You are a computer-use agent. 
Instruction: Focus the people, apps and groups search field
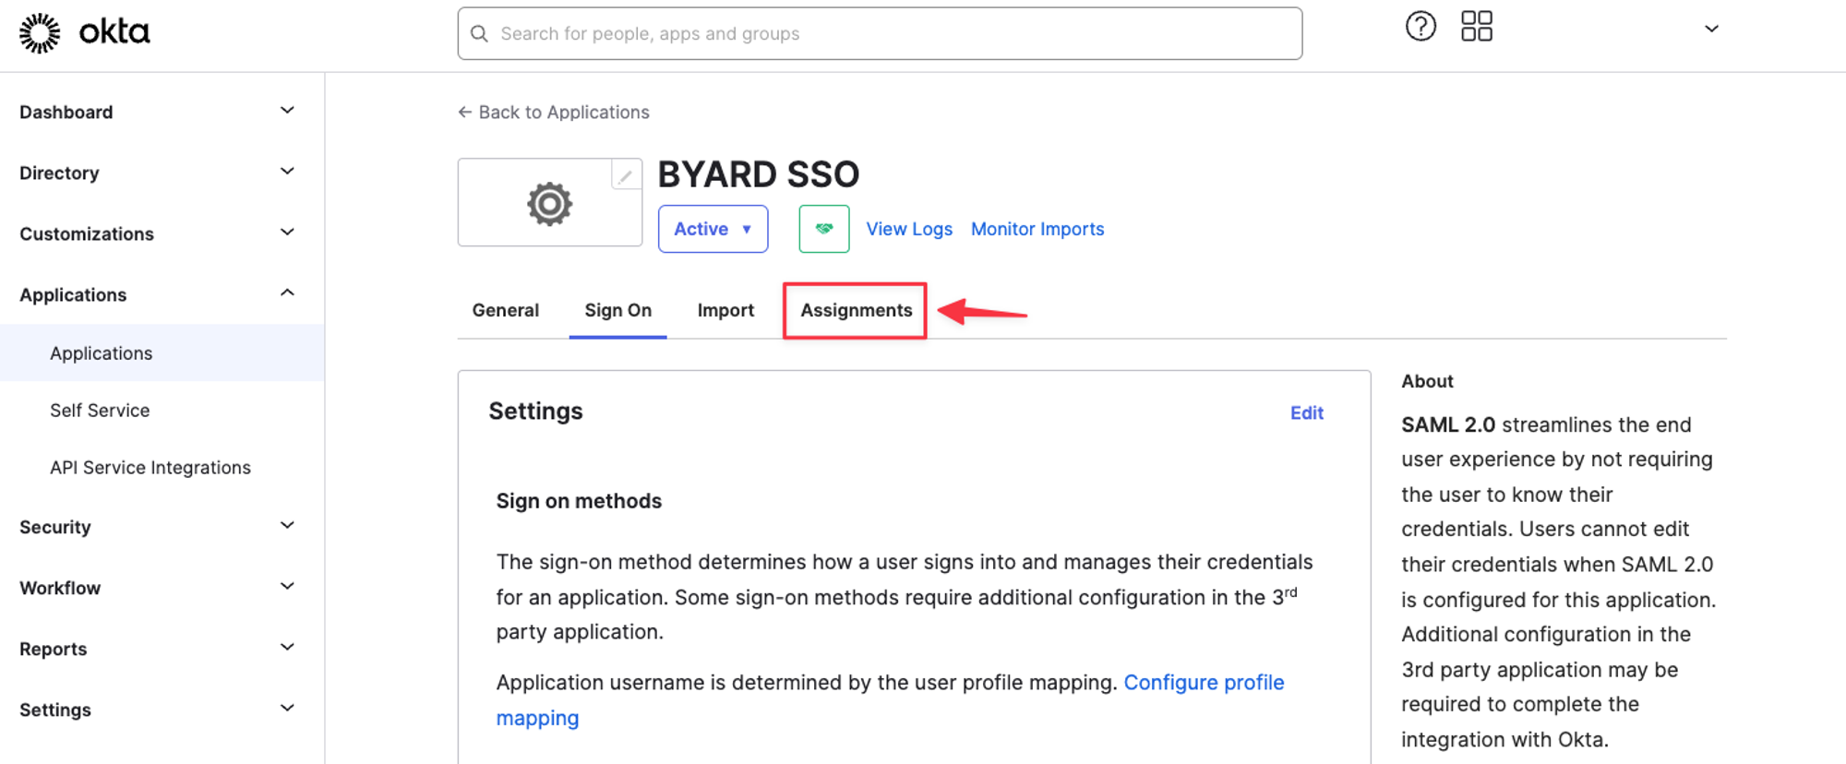880,34
